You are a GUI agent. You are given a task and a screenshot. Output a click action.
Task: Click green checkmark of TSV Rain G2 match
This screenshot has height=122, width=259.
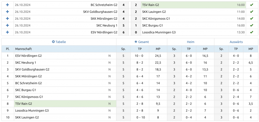(x=251, y=5)
